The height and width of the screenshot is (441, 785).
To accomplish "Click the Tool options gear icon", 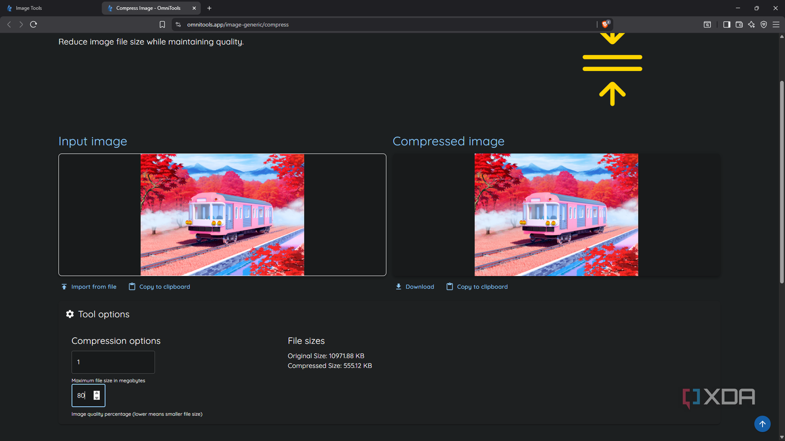I will [x=69, y=314].
